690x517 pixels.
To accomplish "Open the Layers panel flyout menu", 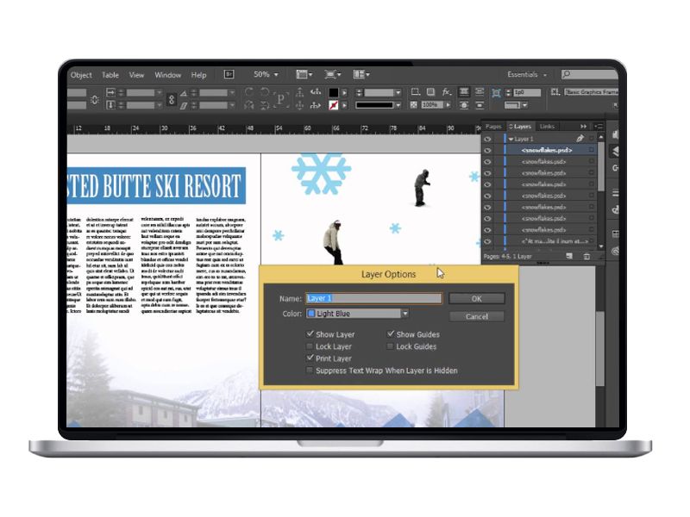I will click(595, 126).
